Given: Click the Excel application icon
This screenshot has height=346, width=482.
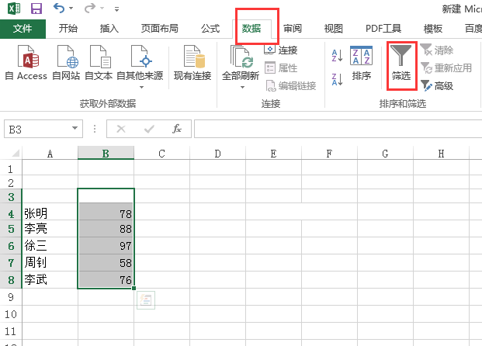Looking at the screenshot, I should click(x=14, y=9).
